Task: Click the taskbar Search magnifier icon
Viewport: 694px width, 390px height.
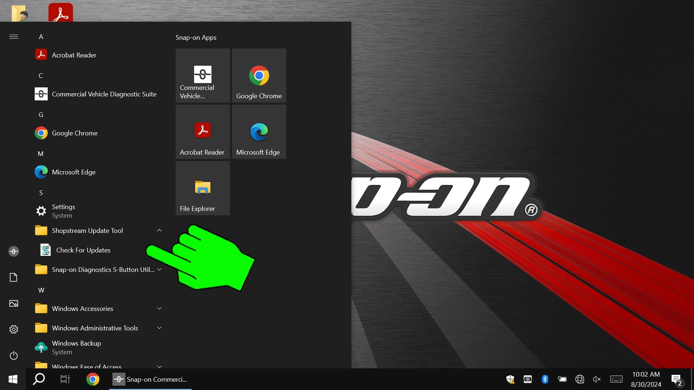Action: [x=39, y=379]
